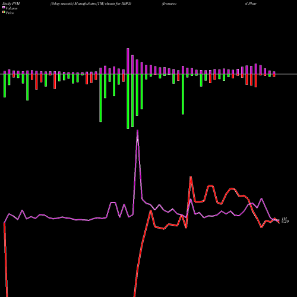Viewport: 297px width, 297px height.
Task: Click the 'Daily PVM' title text
Action: pos(11,4)
